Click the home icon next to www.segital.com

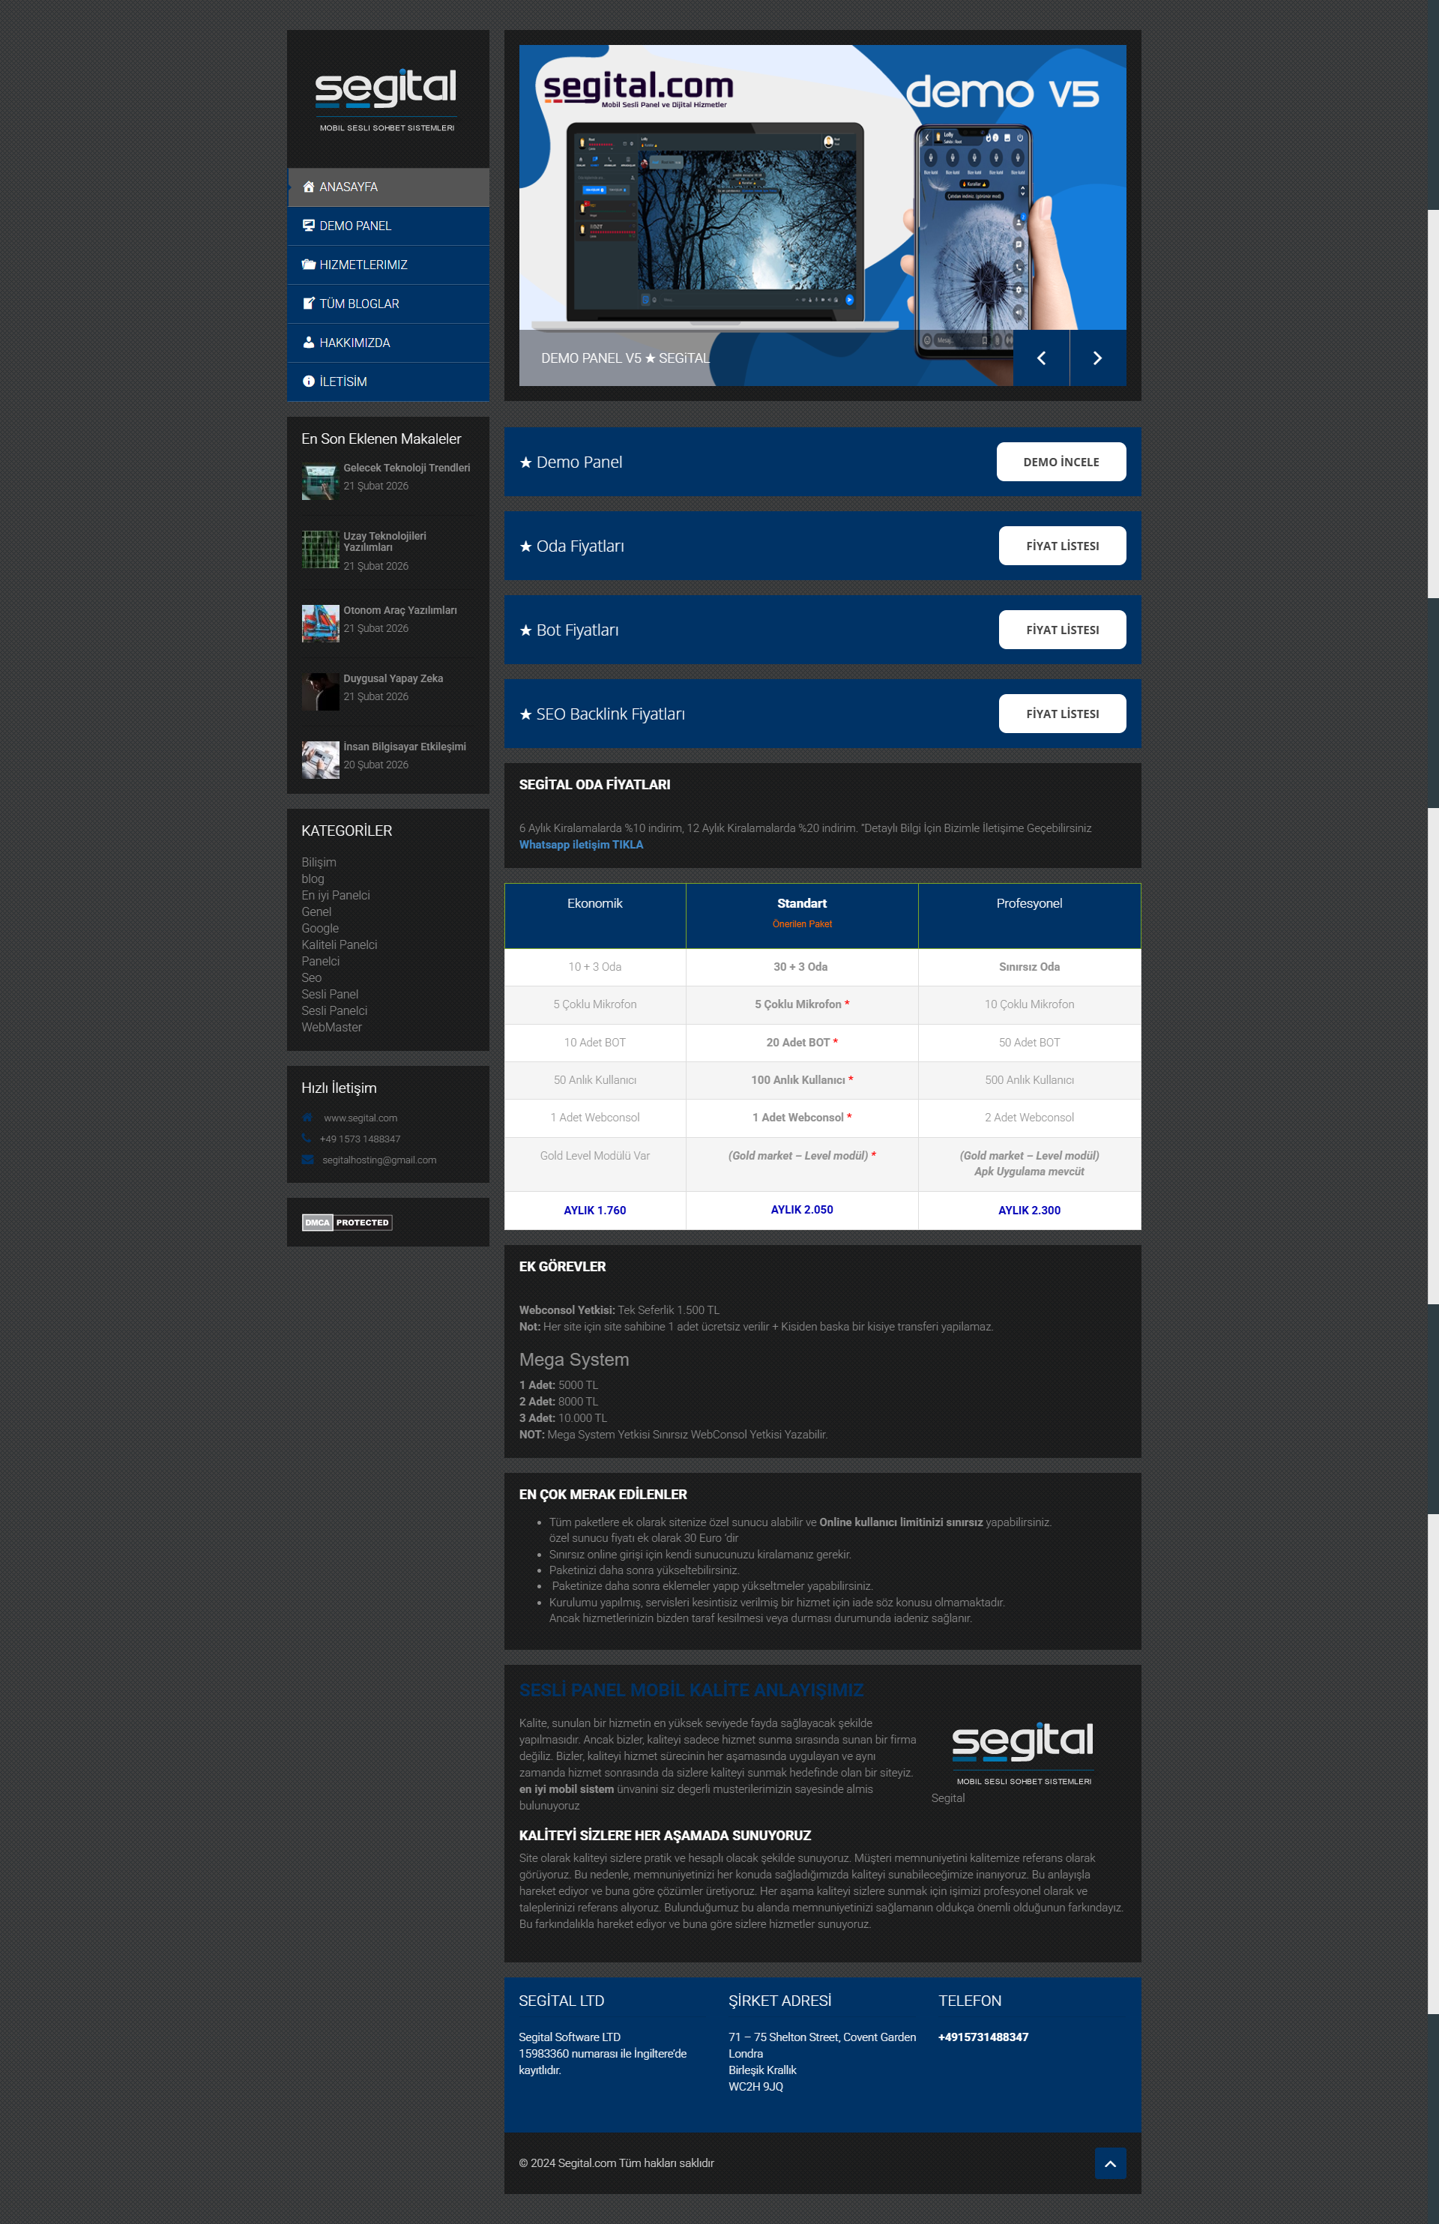pos(307,1118)
